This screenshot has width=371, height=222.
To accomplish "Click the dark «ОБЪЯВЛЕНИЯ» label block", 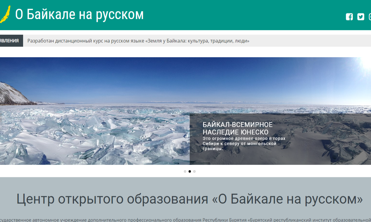I will [x=11, y=40].
